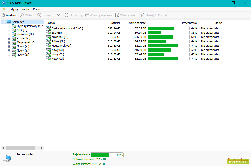Open the Edytuj menu
The width and height of the screenshot is (251, 166).
click(14, 9)
